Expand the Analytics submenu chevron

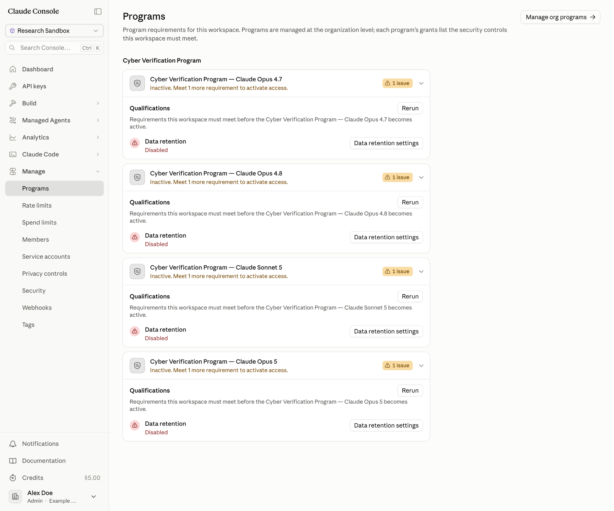[98, 137]
